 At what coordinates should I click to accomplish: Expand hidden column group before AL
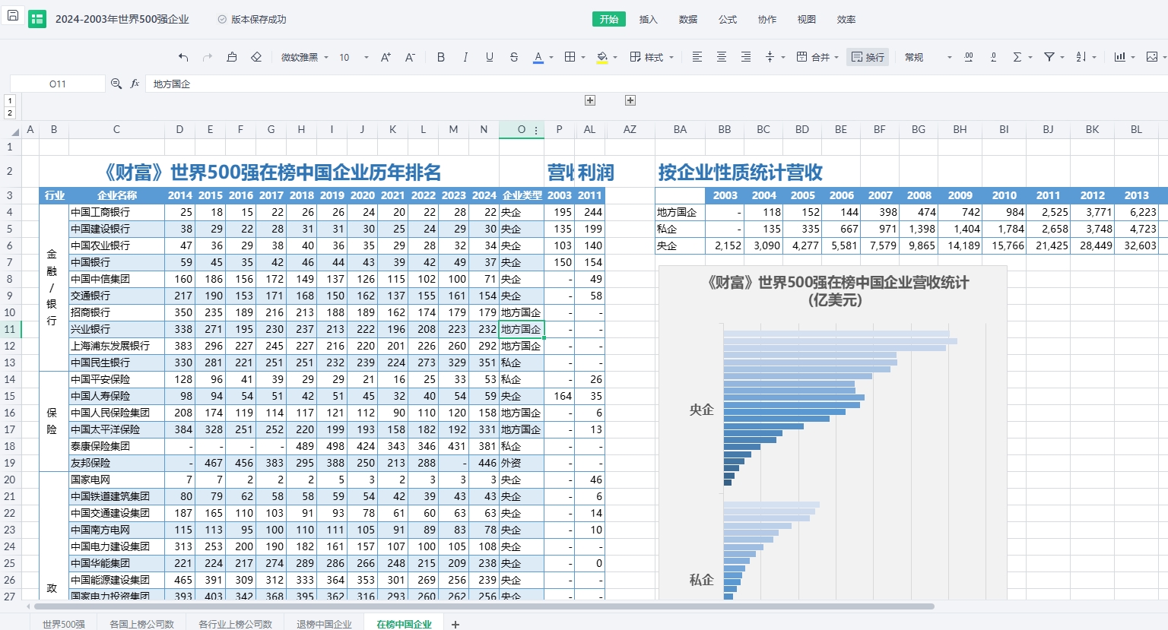590,100
